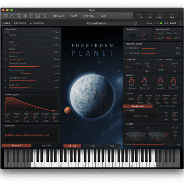Click the Delay Channel button
This screenshot has height=184, width=184.
click(x=167, y=106)
